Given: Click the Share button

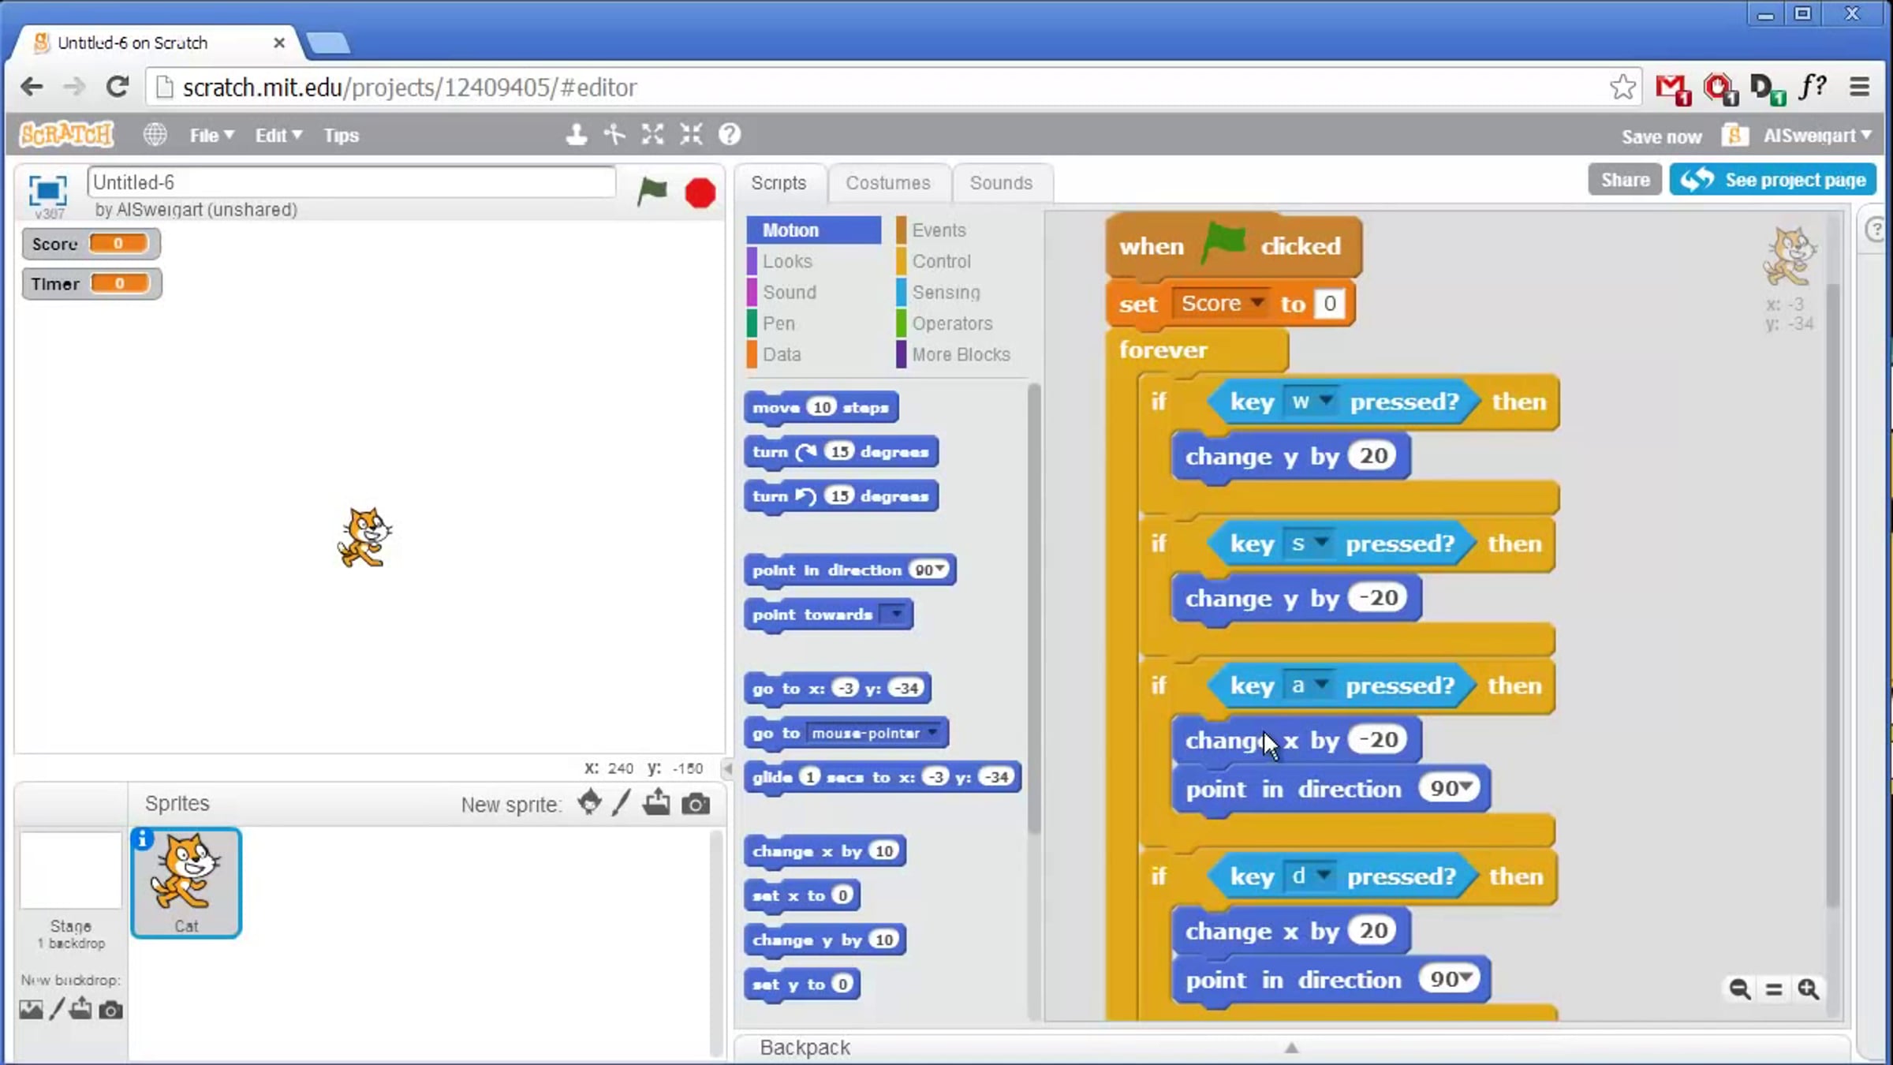Looking at the screenshot, I should pos(1625,180).
